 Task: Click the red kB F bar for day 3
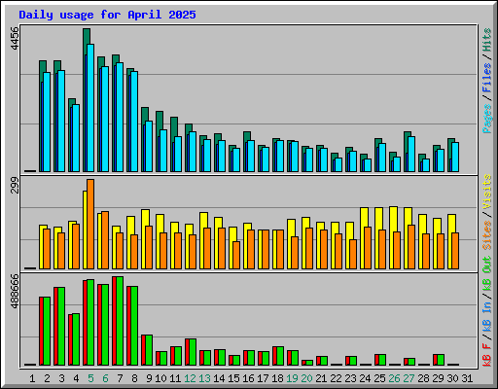click(55, 326)
